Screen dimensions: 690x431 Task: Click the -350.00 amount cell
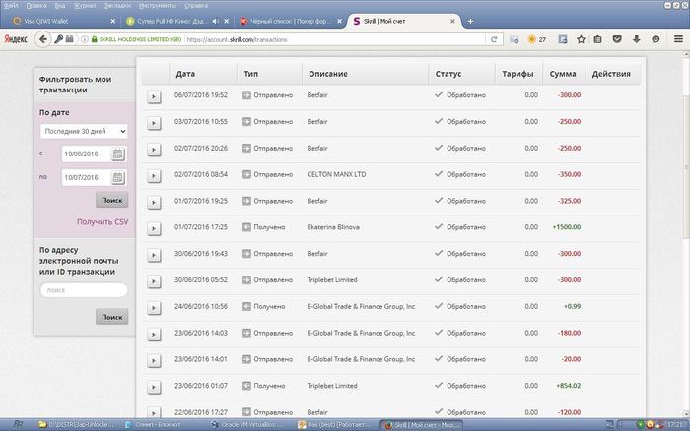pos(569,174)
